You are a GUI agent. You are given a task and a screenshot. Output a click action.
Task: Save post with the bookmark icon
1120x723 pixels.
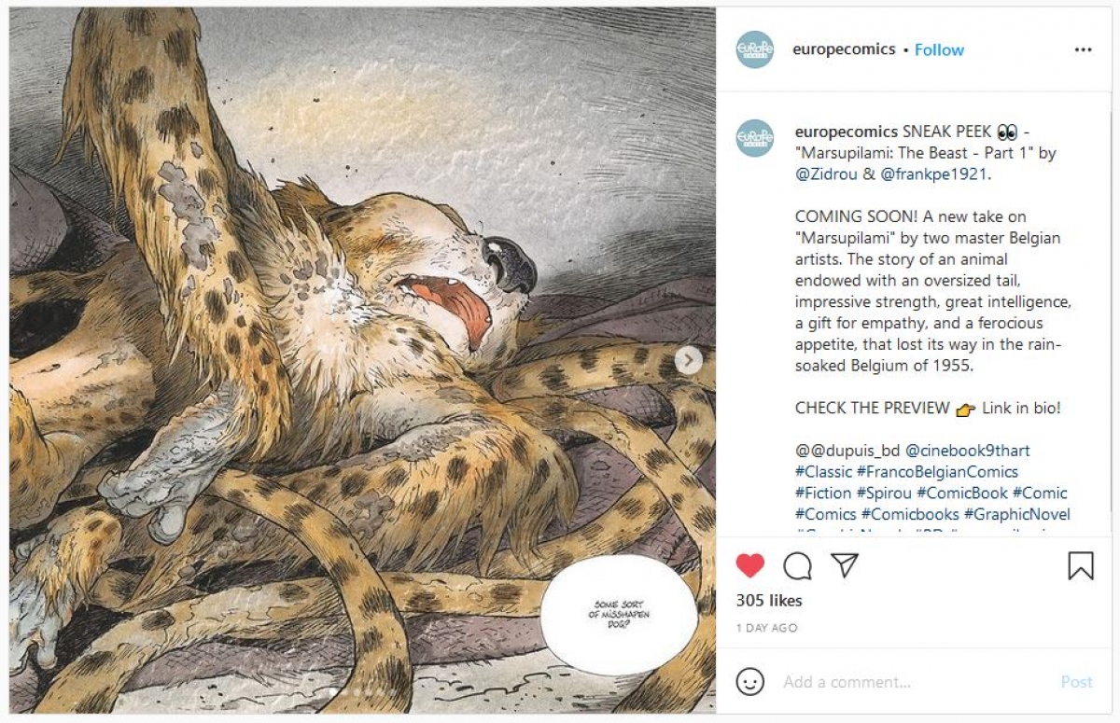pyautogui.click(x=1080, y=565)
